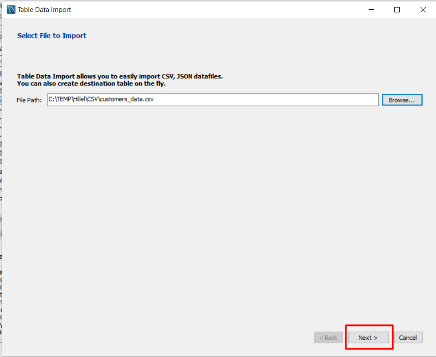This screenshot has width=436, height=357.
Task: Click the "Table Data Import" window title text
Action: coord(44,10)
